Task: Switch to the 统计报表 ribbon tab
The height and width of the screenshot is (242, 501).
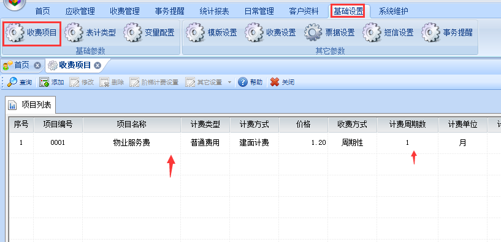Action: pyautogui.click(x=214, y=12)
